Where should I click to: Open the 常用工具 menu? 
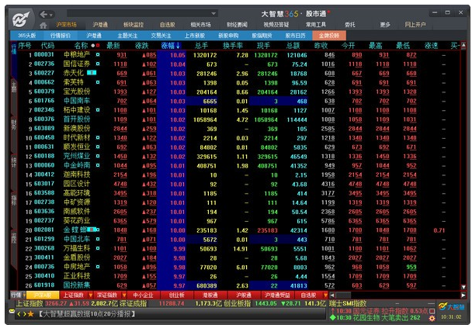pyautogui.click(x=316, y=25)
